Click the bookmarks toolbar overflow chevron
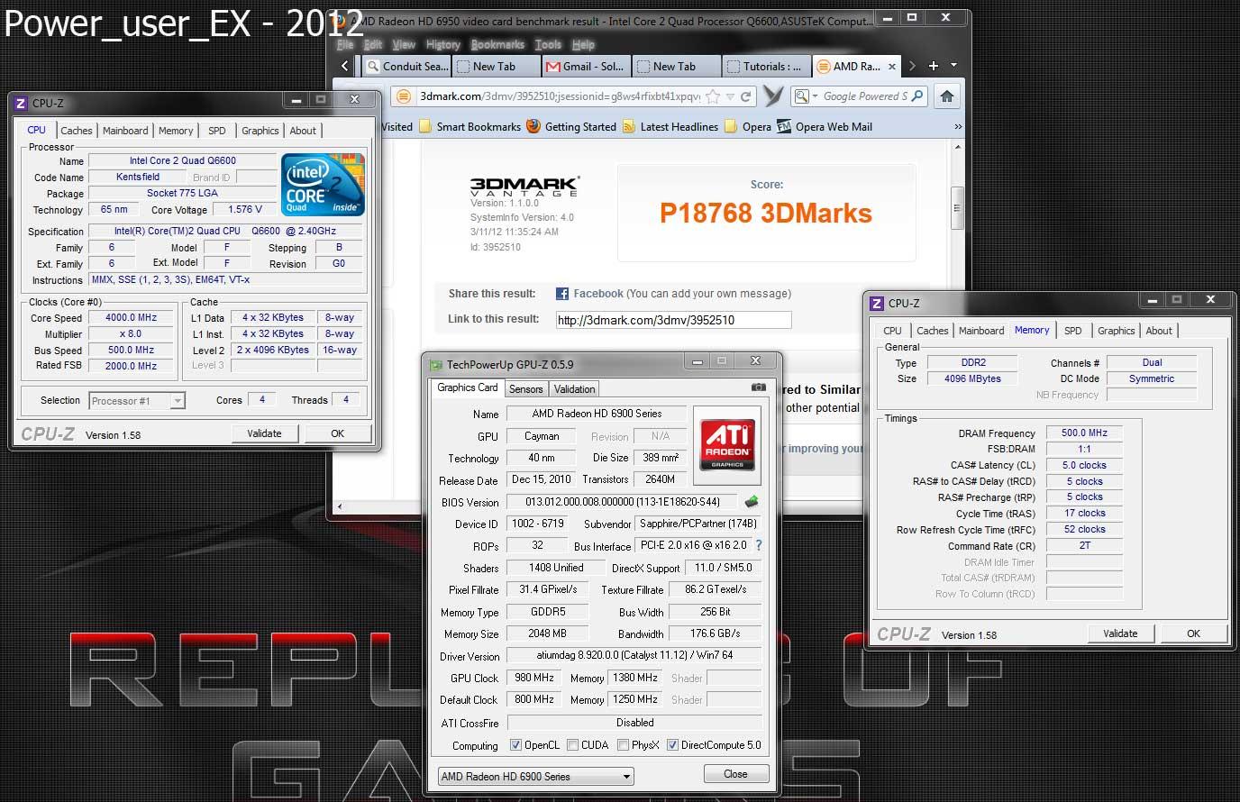This screenshot has width=1240, height=802. click(958, 127)
